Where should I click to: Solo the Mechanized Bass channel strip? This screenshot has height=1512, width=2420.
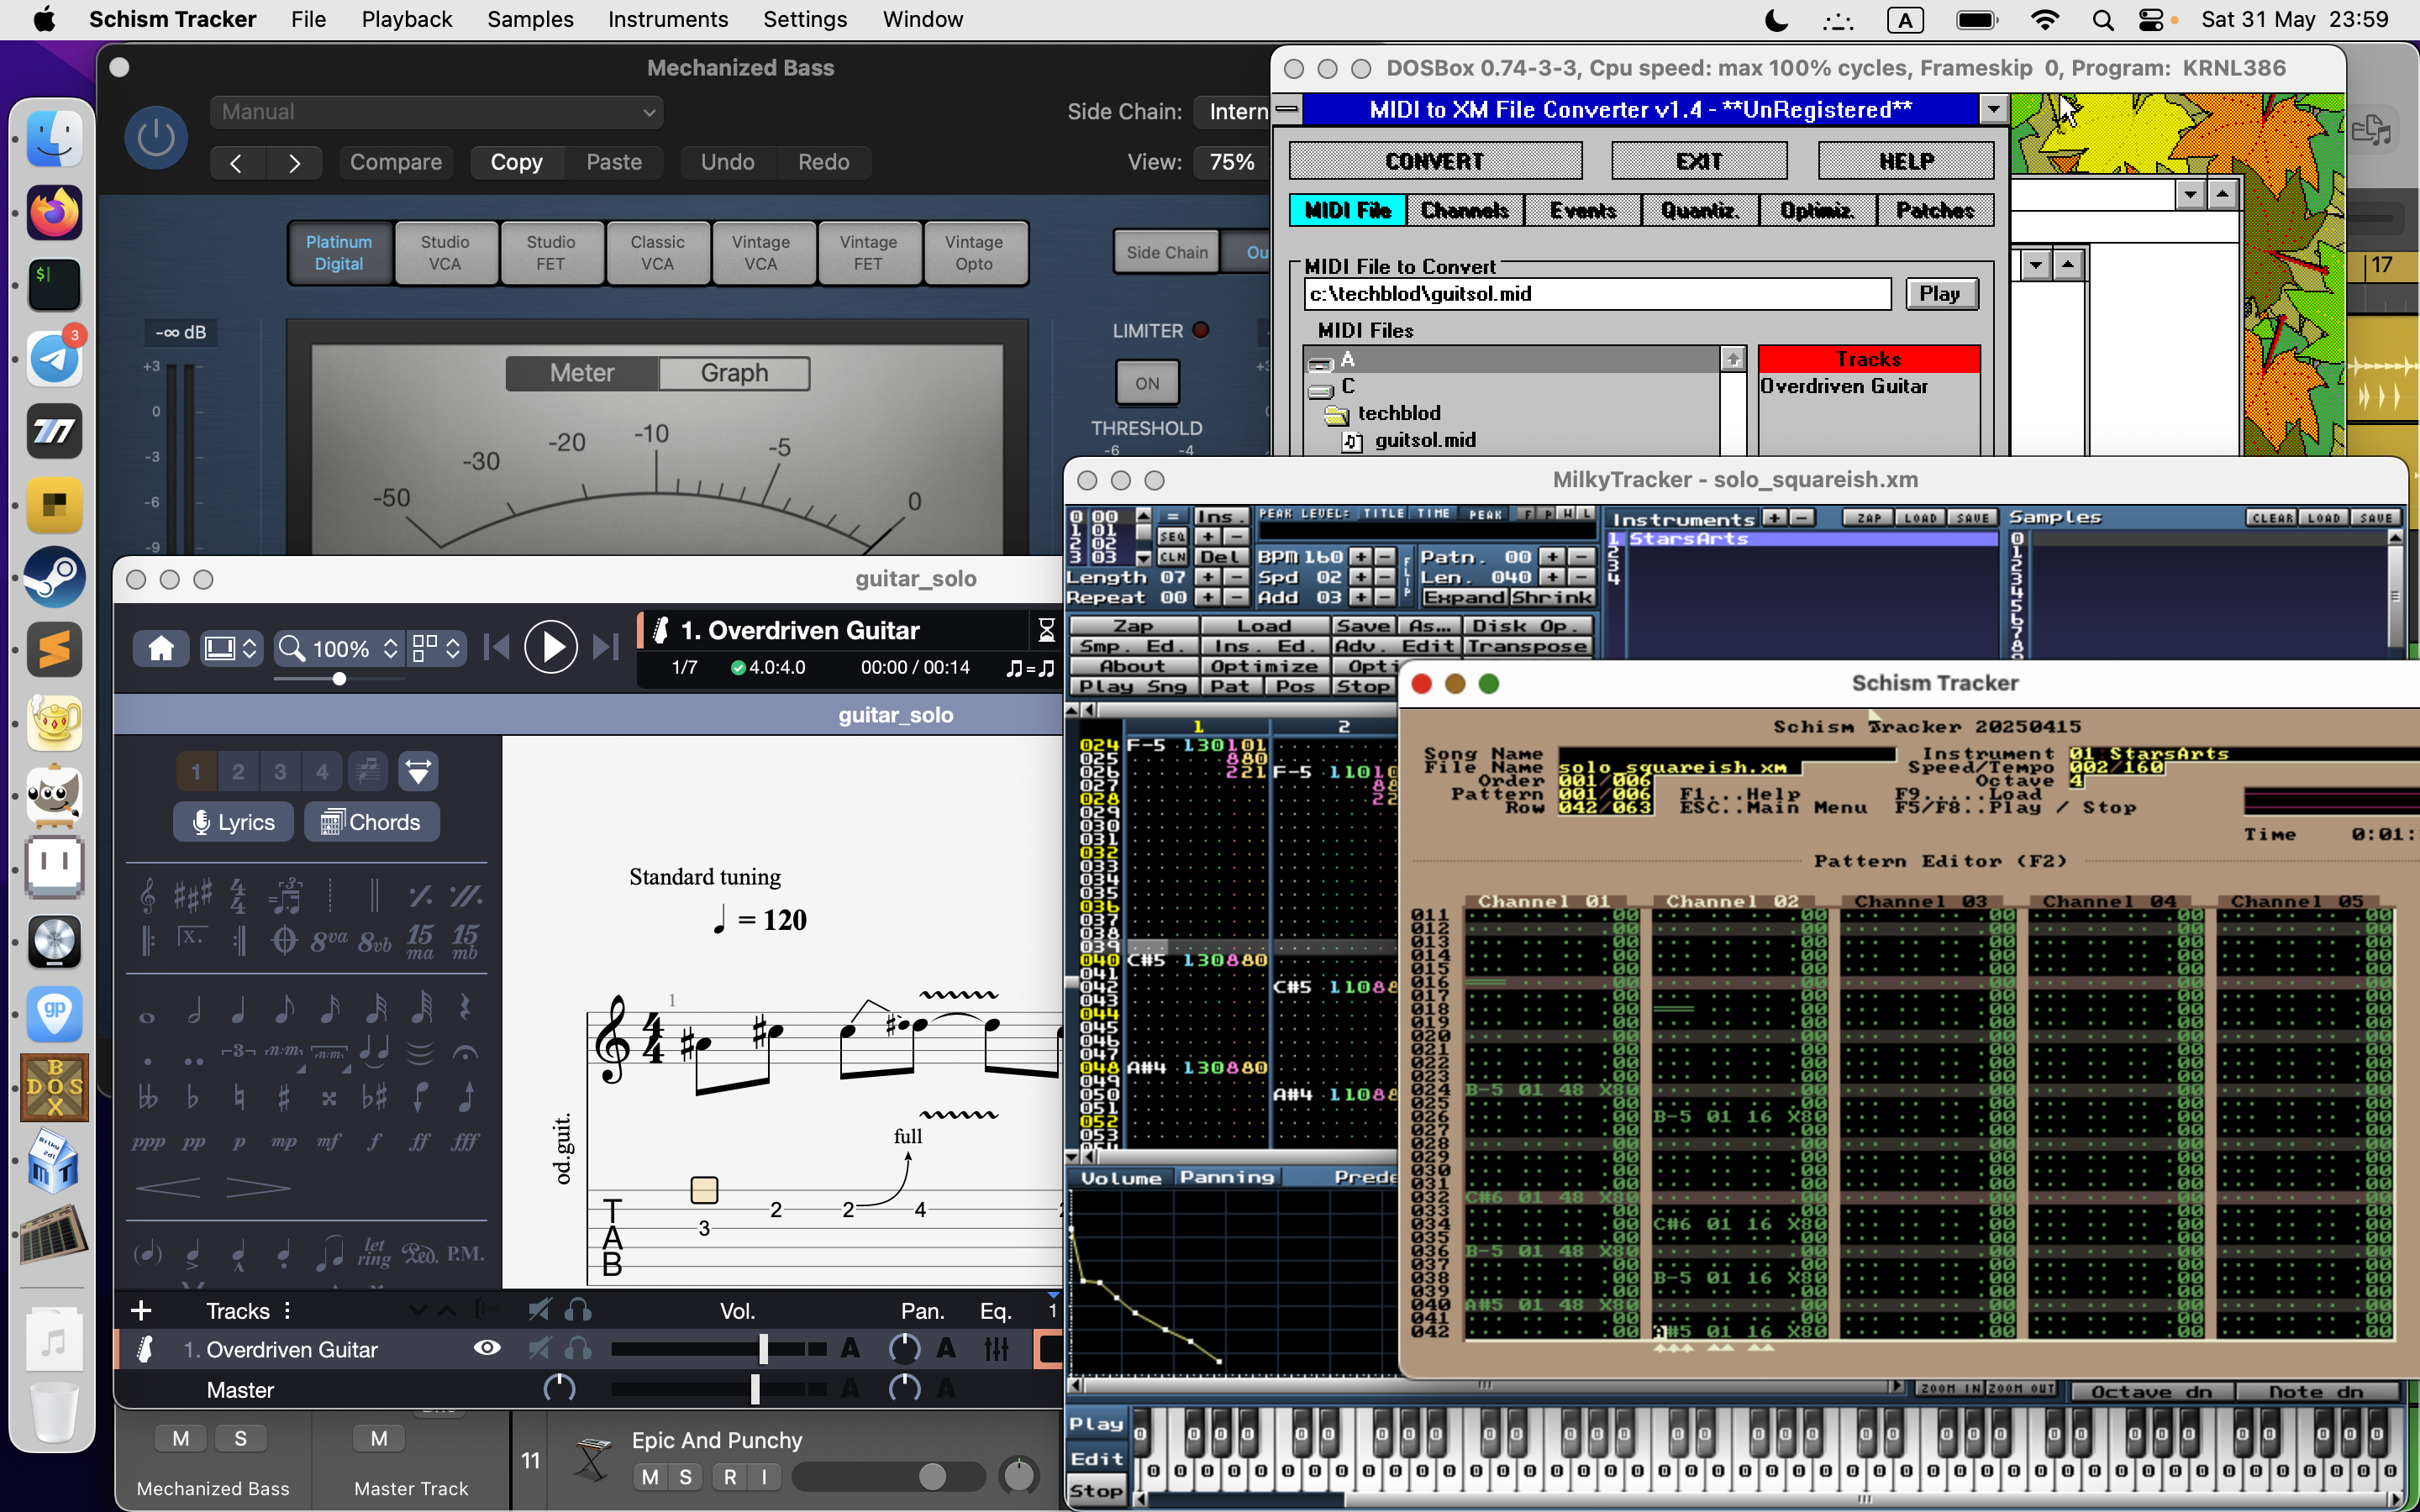(240, 1438)
